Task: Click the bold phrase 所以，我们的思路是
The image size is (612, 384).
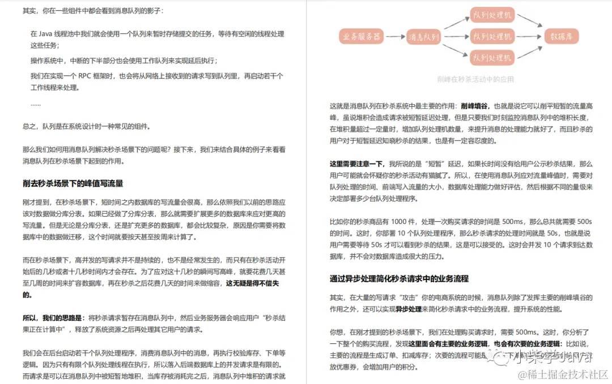Action: tap(53, 318)
